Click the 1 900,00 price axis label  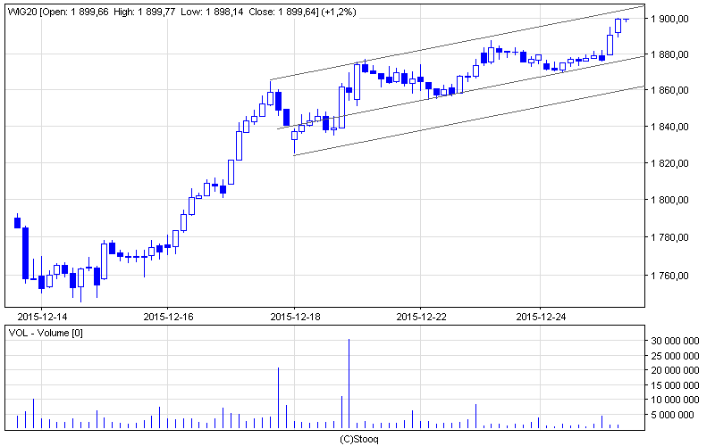(x=669, y=19)
